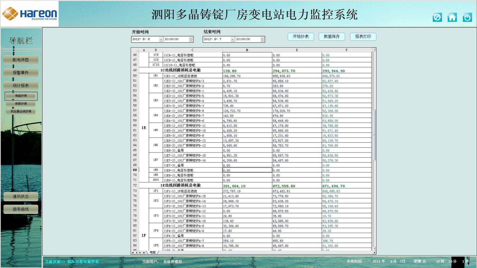Click 低压远程电能抄表 breadcrumb in status bar
Screen dimensions: 477x268
point(83,261)
